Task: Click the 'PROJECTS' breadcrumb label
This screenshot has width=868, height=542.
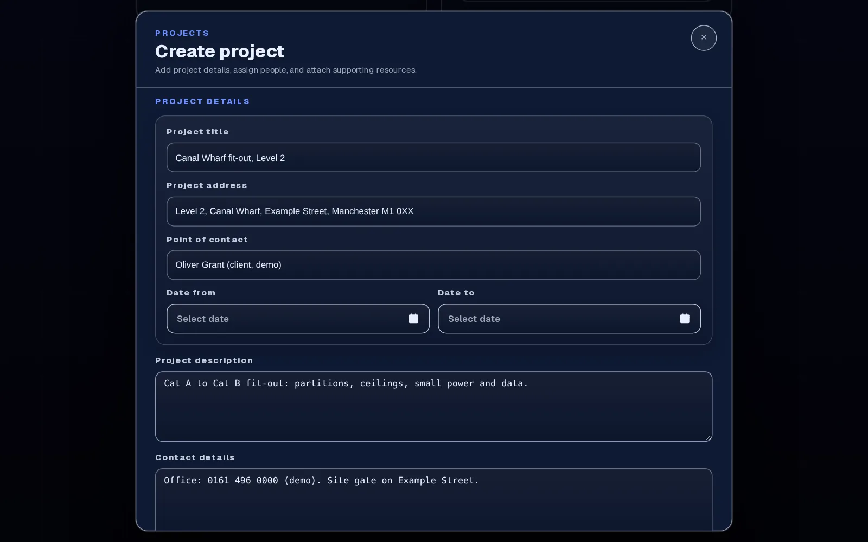Action: coord(182,33)
